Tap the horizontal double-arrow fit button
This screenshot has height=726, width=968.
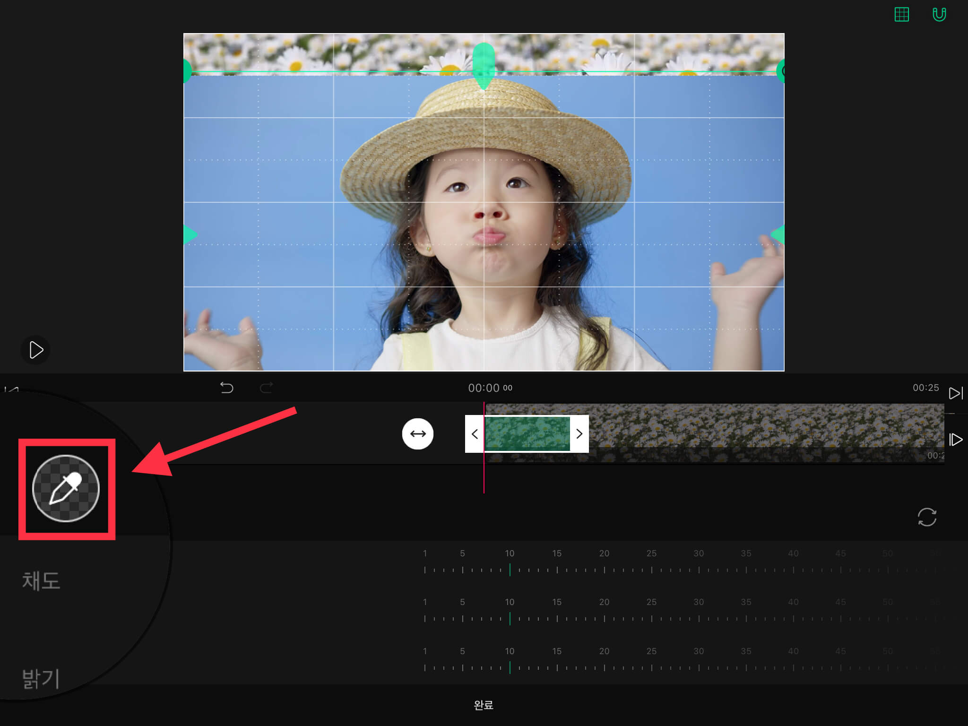[417, 434]
